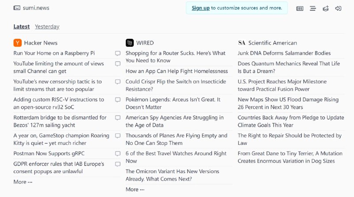Click the add sources stack icon
Screen dimensions: 354x197
pyautogui.click(x=326, y=8)
